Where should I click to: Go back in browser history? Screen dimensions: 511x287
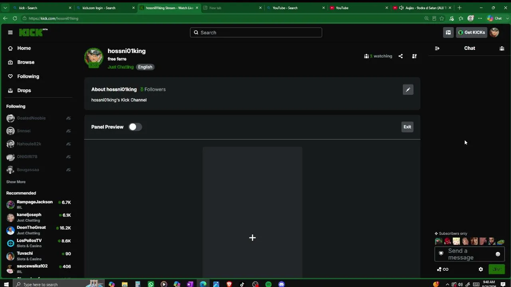[5, 18]
